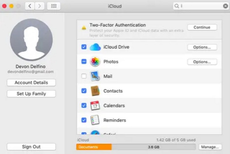
Task: Clear the search field with X icon
Action: coord(225,6)
